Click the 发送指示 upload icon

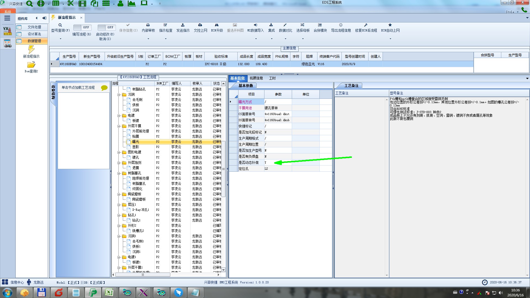183,25
